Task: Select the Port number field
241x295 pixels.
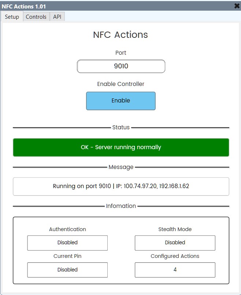Action: 120,66
